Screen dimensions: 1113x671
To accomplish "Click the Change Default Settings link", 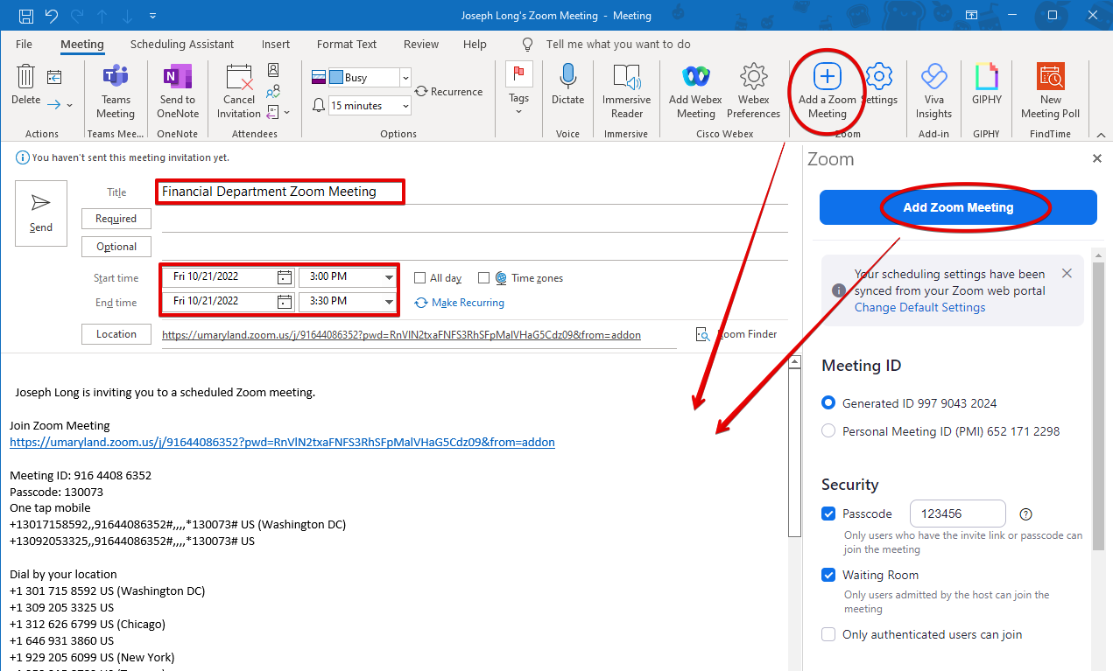I will [x=919, y=307].
